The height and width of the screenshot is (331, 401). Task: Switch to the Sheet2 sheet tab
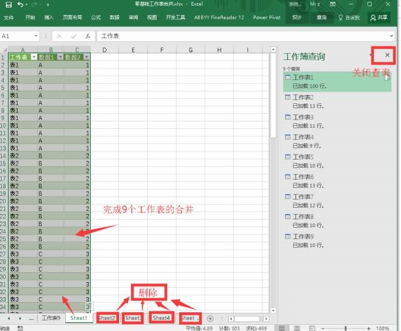pyautogui.click(x=107, y=318)
